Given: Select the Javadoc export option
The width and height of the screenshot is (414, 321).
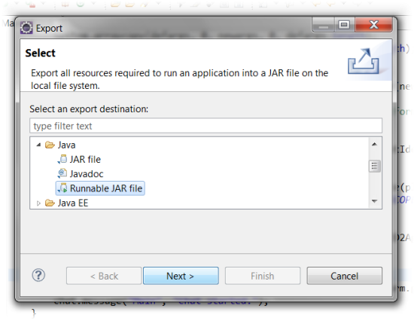Looking at the screenshot, I should click(87, 174).
